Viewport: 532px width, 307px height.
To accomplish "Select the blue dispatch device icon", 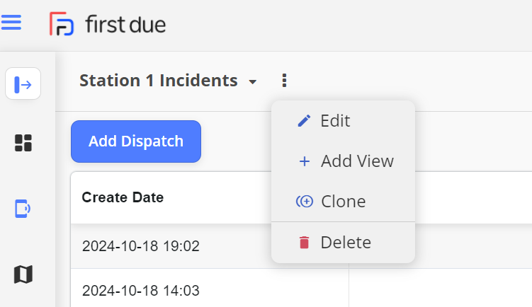I will coord(23,209).
